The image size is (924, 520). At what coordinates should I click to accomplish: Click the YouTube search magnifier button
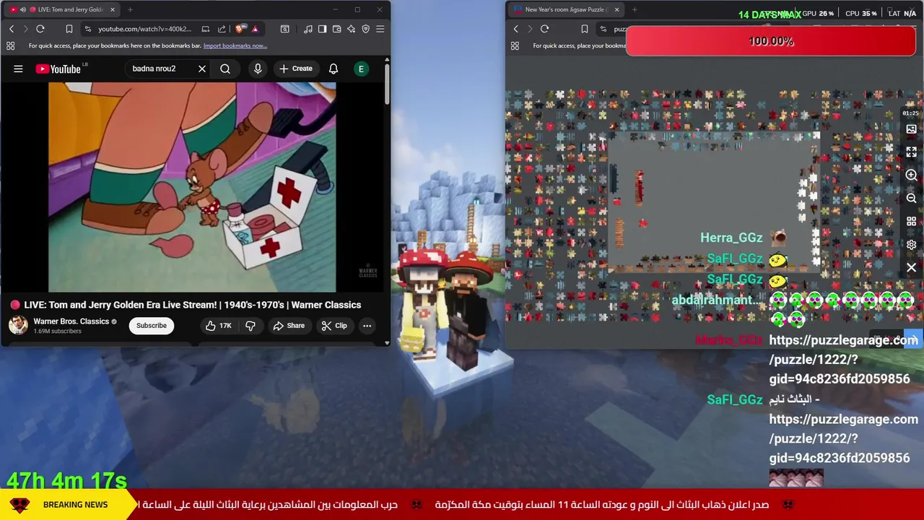click(x=225, y=69)
